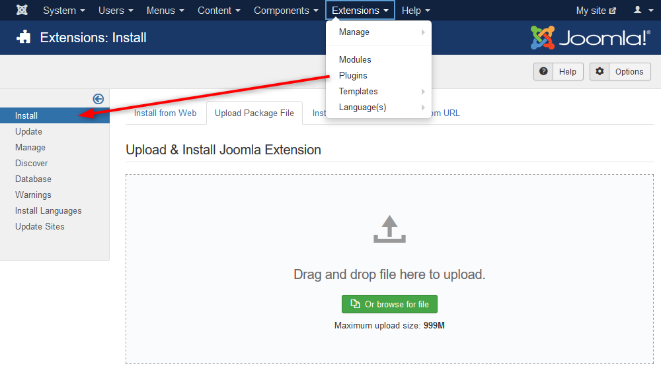The width and height of the screenshot is (661, 370).
Task: Open the Help toolbar button
Action: [559, 72]
